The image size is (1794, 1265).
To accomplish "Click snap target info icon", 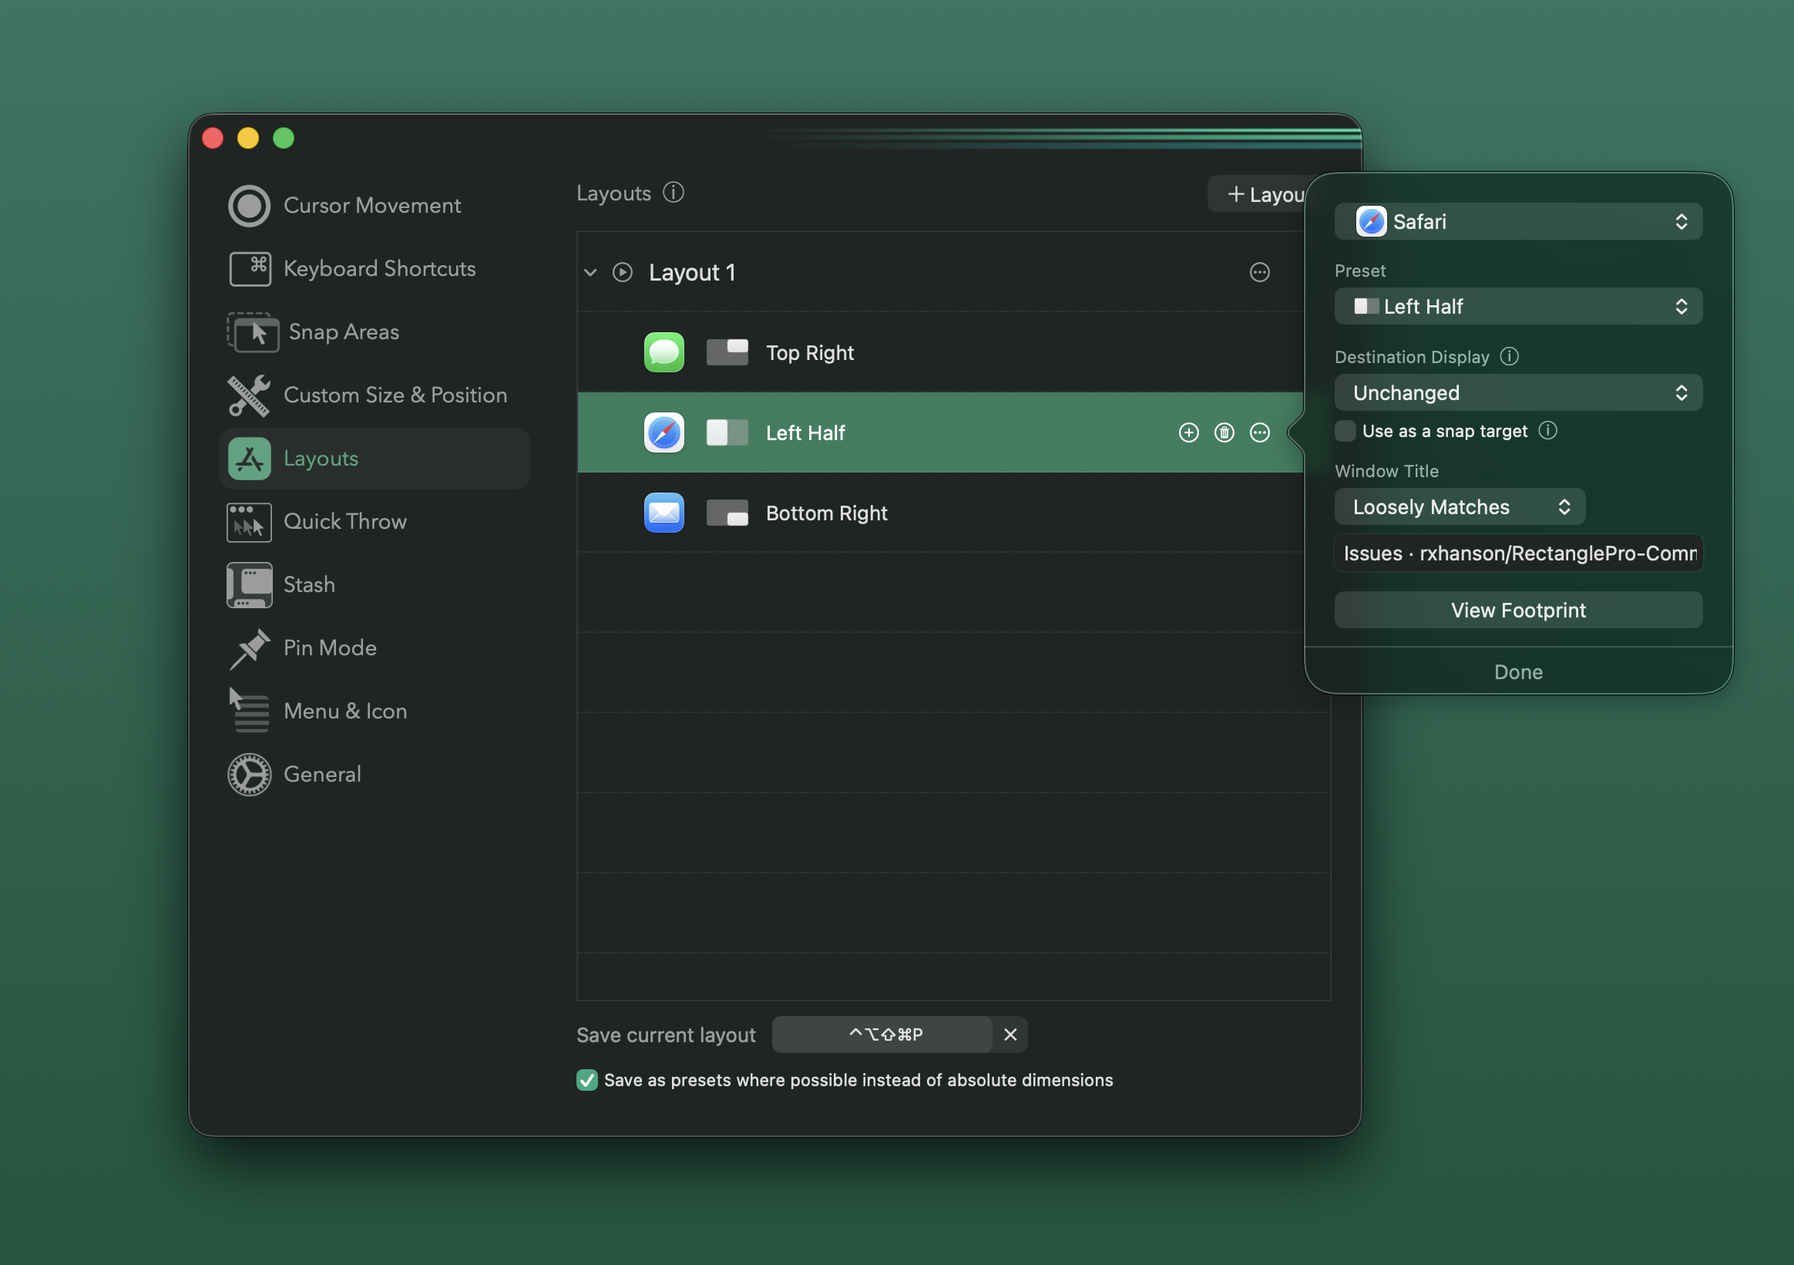I will click(1548, 431).
